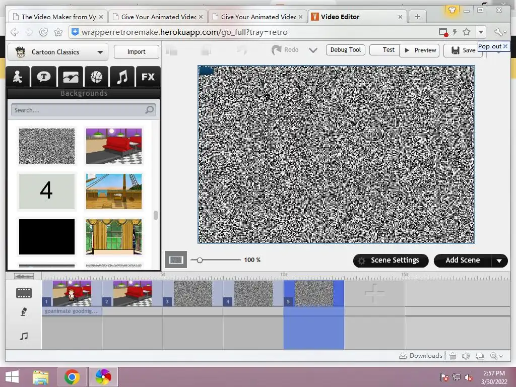Open the Characters tab icon

pos(18,77)
